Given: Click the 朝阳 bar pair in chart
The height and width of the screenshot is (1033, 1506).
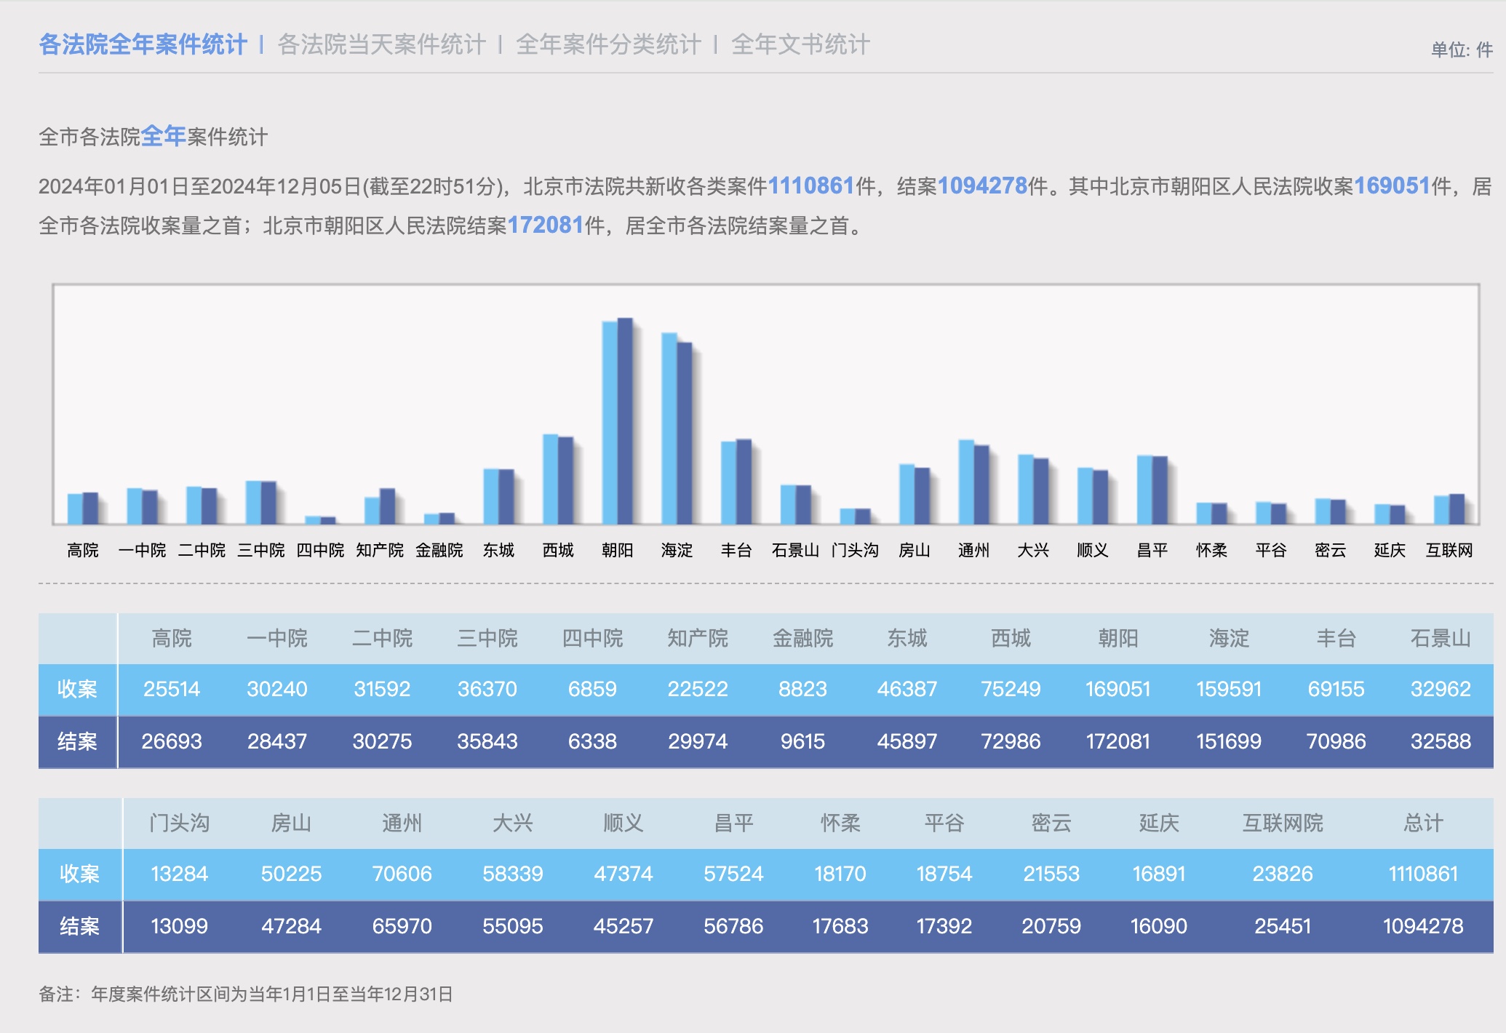Looking at the screenshot, I should (618, 421).
